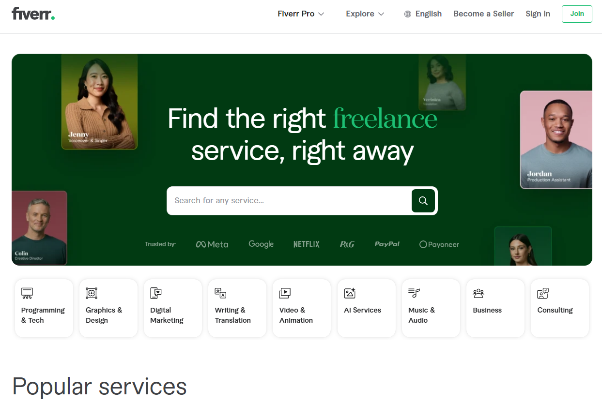Image resolution: width=602 pixels, height=404 pixels.
Task: Open the Digital Marketing category icon
Action: click(x=156, y=293)
